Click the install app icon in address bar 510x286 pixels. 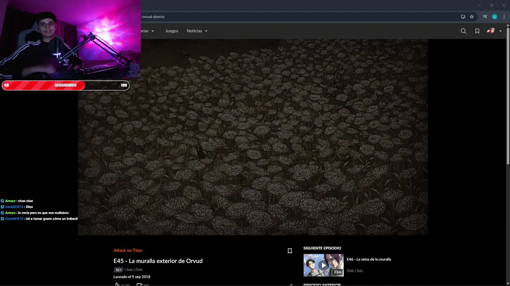coord(463,17)
